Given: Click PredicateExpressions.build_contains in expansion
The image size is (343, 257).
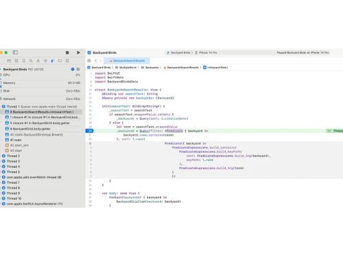Looking at the screenshot, I should click(204, 147).
